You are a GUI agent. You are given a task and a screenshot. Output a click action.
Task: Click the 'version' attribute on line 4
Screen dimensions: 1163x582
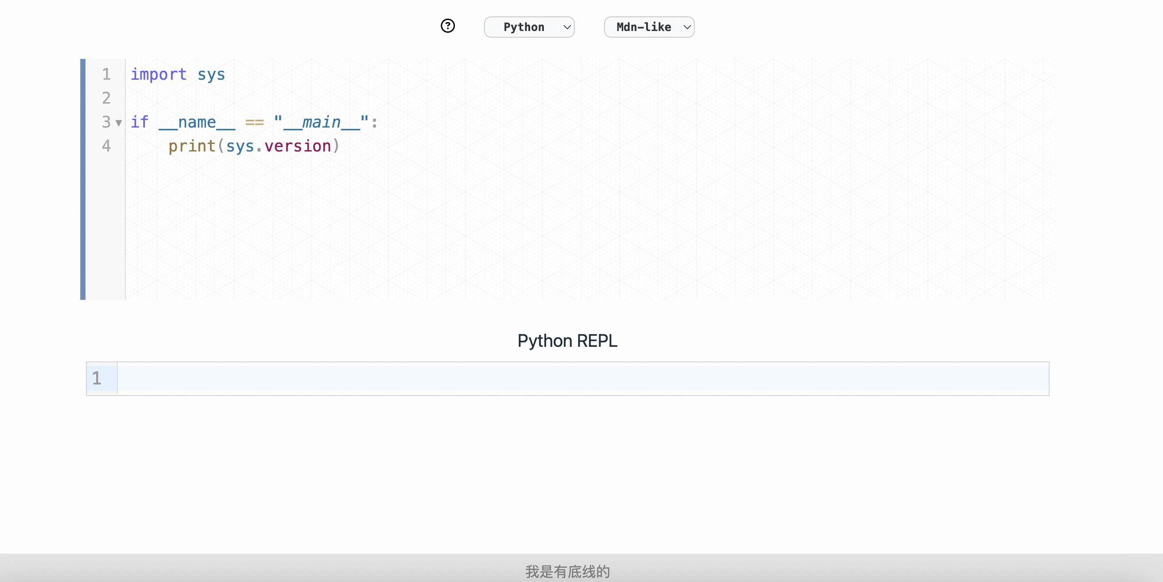(298, 146)
